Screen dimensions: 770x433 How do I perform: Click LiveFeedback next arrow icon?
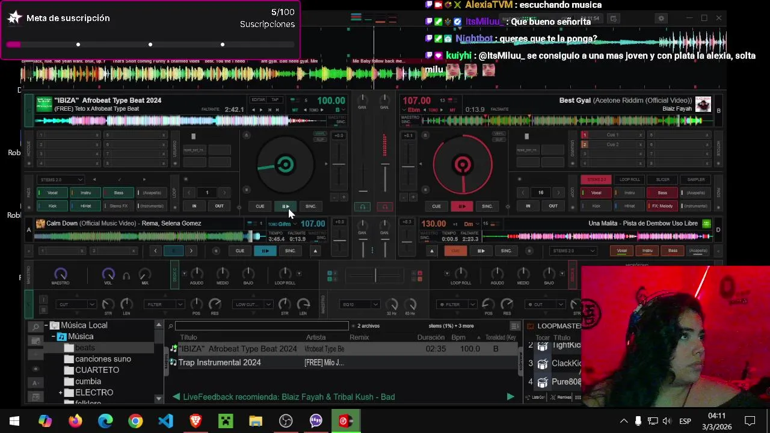pyautogui.click(x=511, y=397)
